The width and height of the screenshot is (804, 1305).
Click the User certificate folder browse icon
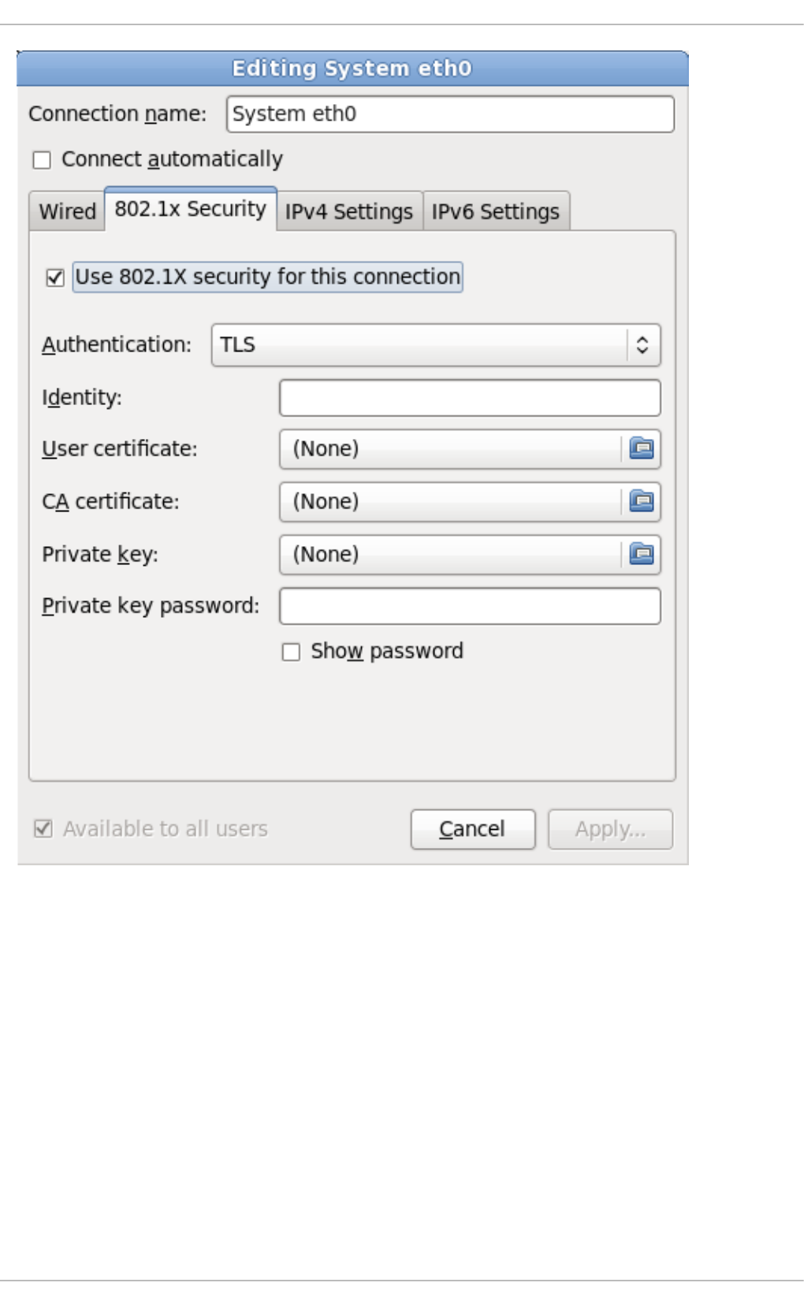pos(642,449)
